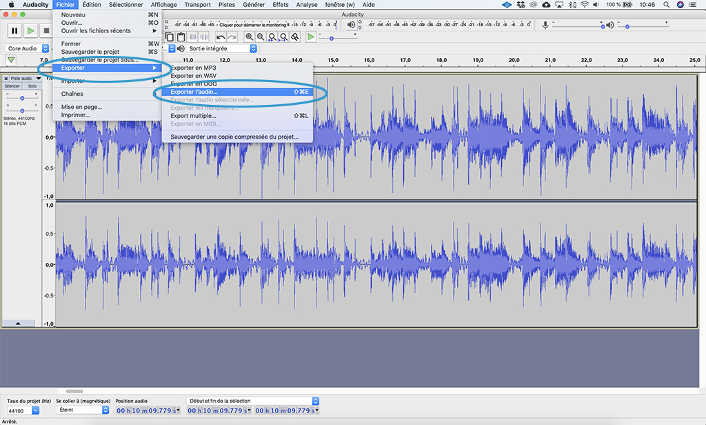Click the Play-at-speed green arrow
The image size is (706, 425).
click(x=311, y=37)
